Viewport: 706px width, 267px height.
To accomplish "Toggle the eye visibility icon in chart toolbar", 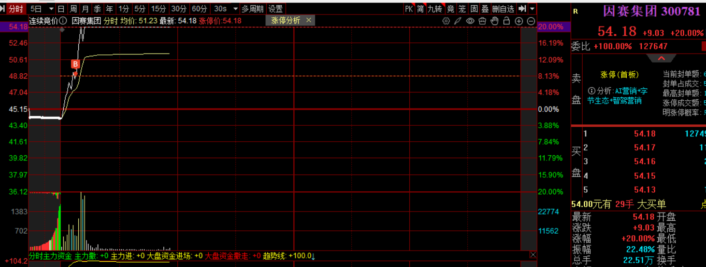I will pyautogui.click(x=470, y=21).
